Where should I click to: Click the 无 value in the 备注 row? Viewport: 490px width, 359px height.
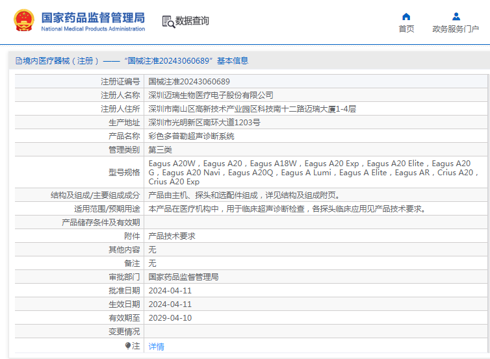click(152, 264)
